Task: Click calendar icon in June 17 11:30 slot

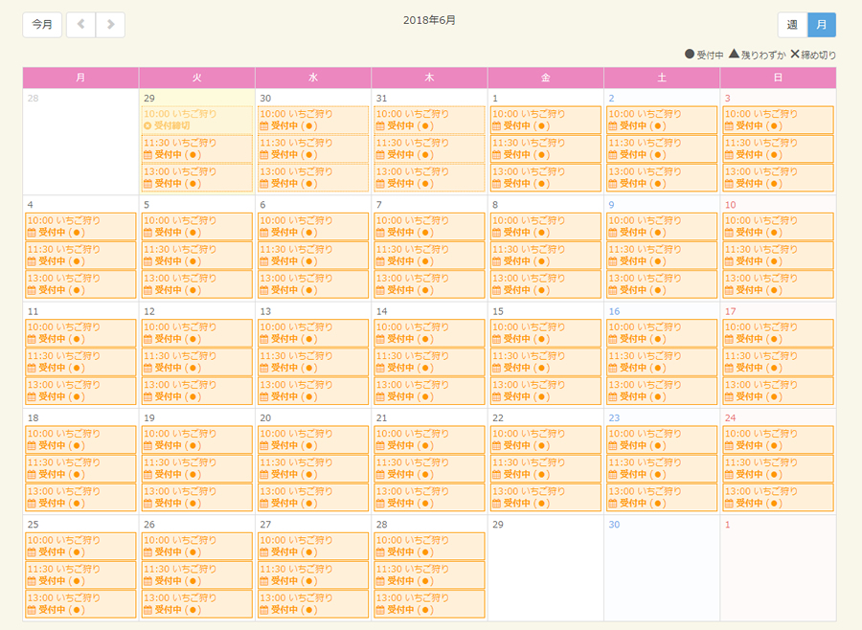Action: tap(730, 367)
